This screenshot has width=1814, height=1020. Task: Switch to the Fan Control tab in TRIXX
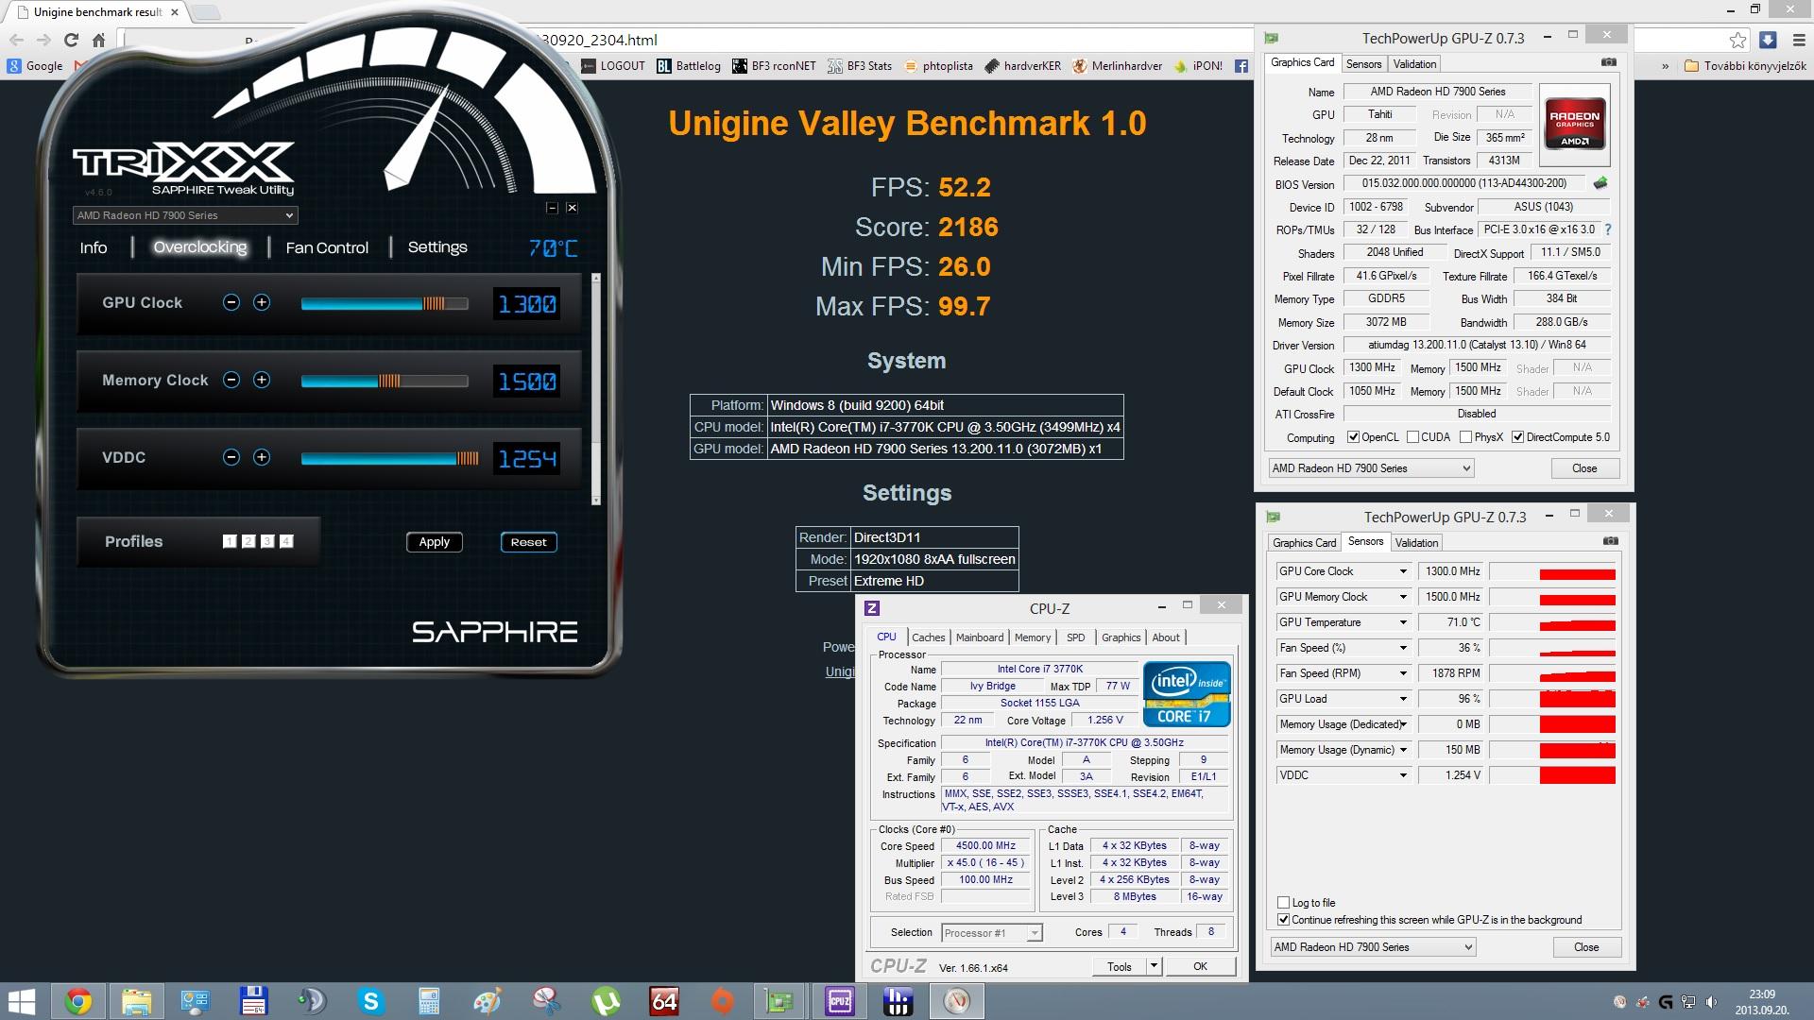click(327, 247)
